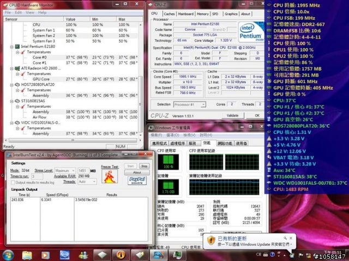Click the Times to run input field

click(37, 176)
